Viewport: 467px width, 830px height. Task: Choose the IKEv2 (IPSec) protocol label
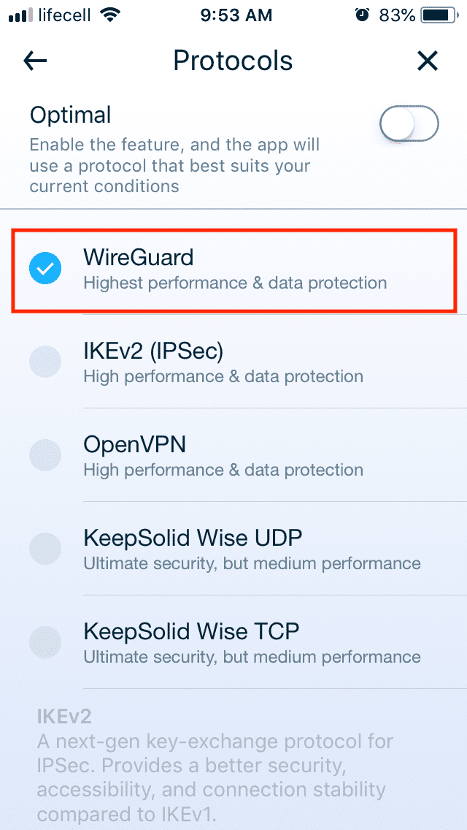[x=153, y=351]
